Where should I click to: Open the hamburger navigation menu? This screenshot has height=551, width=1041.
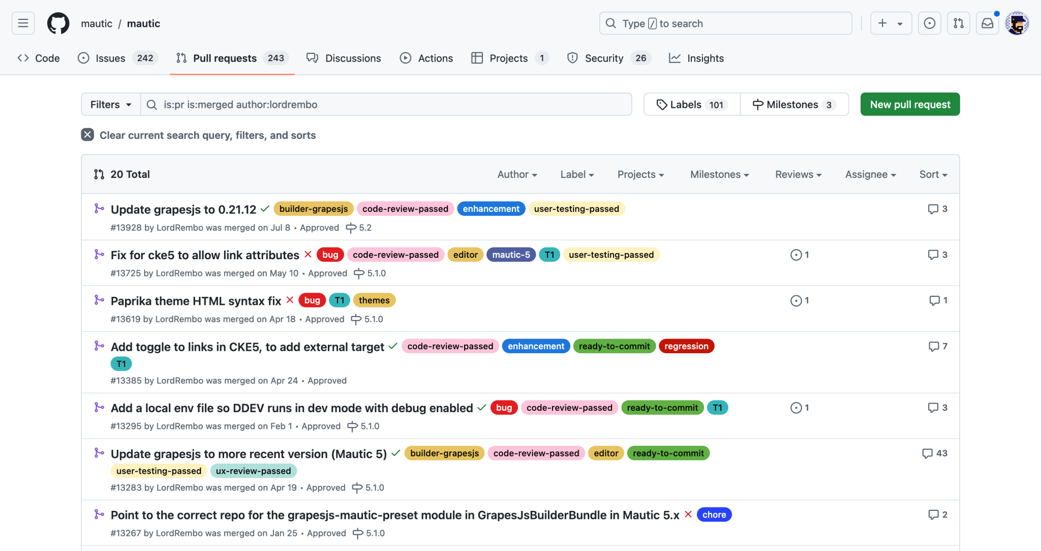23,23
